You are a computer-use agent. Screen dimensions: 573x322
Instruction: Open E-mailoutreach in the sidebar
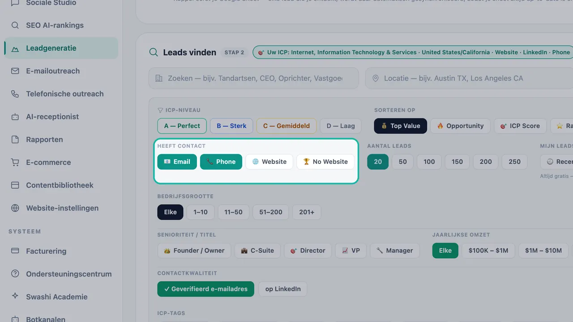point(61,71)
